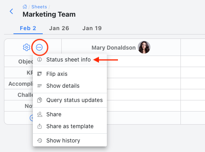Click the Share person icon
Screen dimensions: 205x152
coord(40,114)
